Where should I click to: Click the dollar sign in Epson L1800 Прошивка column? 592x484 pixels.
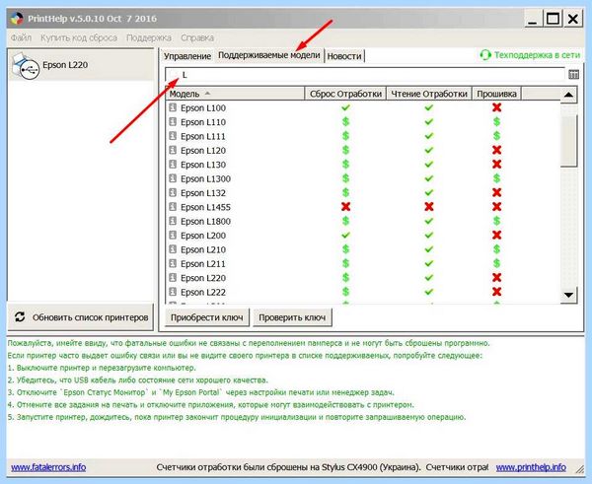(497, 221)
